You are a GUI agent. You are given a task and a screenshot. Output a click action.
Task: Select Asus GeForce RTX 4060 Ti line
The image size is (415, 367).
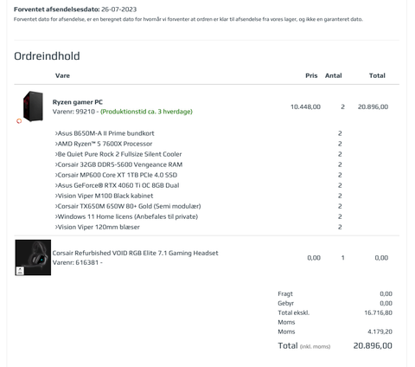117,185
